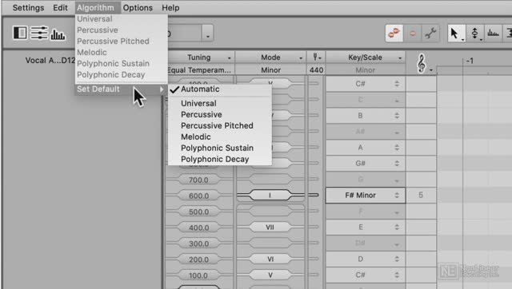
Task: Open the toolbar field dropdown arrow
Action: pyautogui.click(x=208, y=34)
